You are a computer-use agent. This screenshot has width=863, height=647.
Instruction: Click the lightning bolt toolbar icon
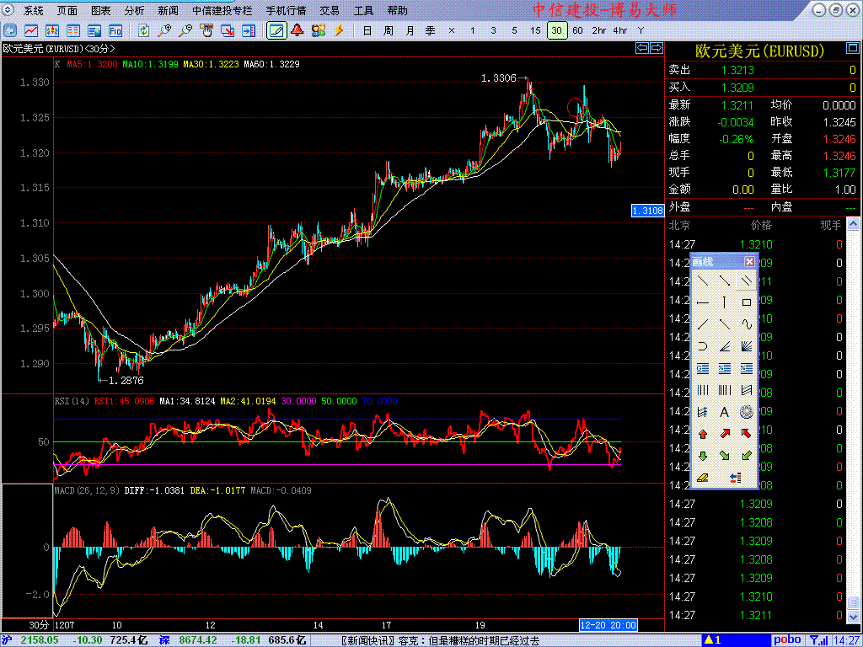click(x=340, y=30)
